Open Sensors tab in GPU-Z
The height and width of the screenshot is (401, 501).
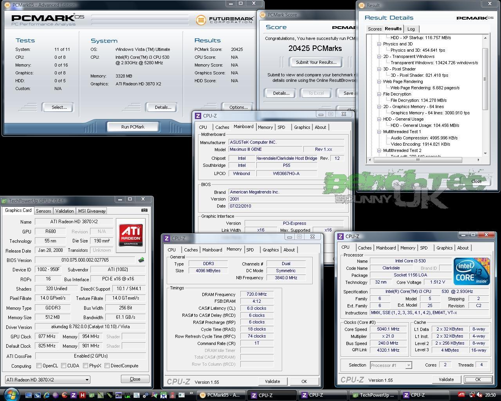[43, 211]
